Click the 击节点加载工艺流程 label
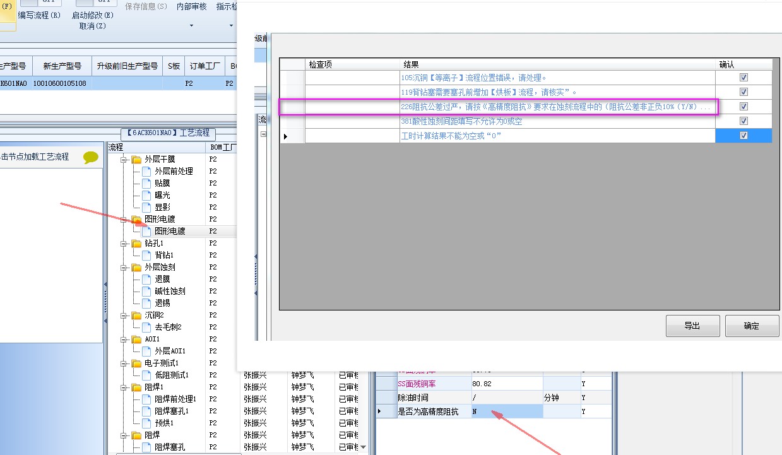 35,157
